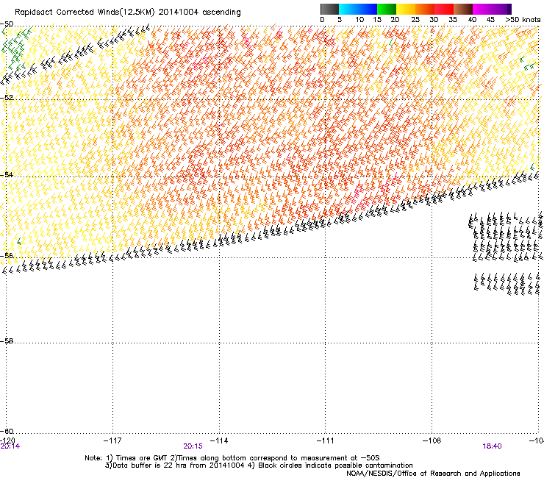This screenshot has width=544, height=478.
Task: Click the latitude label '-60'
Action: [x=7, y=432]
